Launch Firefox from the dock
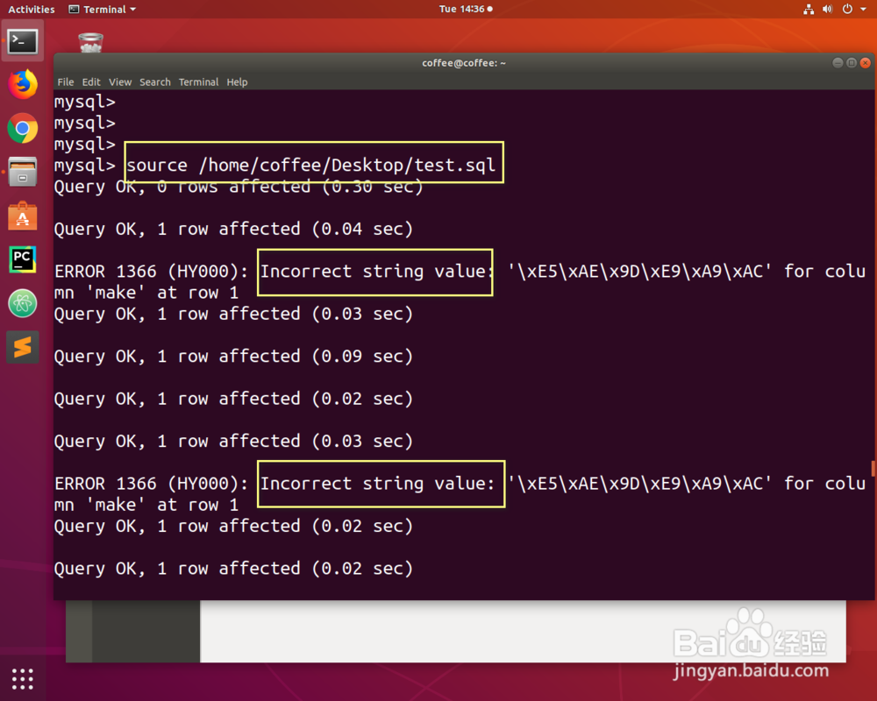877x701 pixels. [23, 84]
